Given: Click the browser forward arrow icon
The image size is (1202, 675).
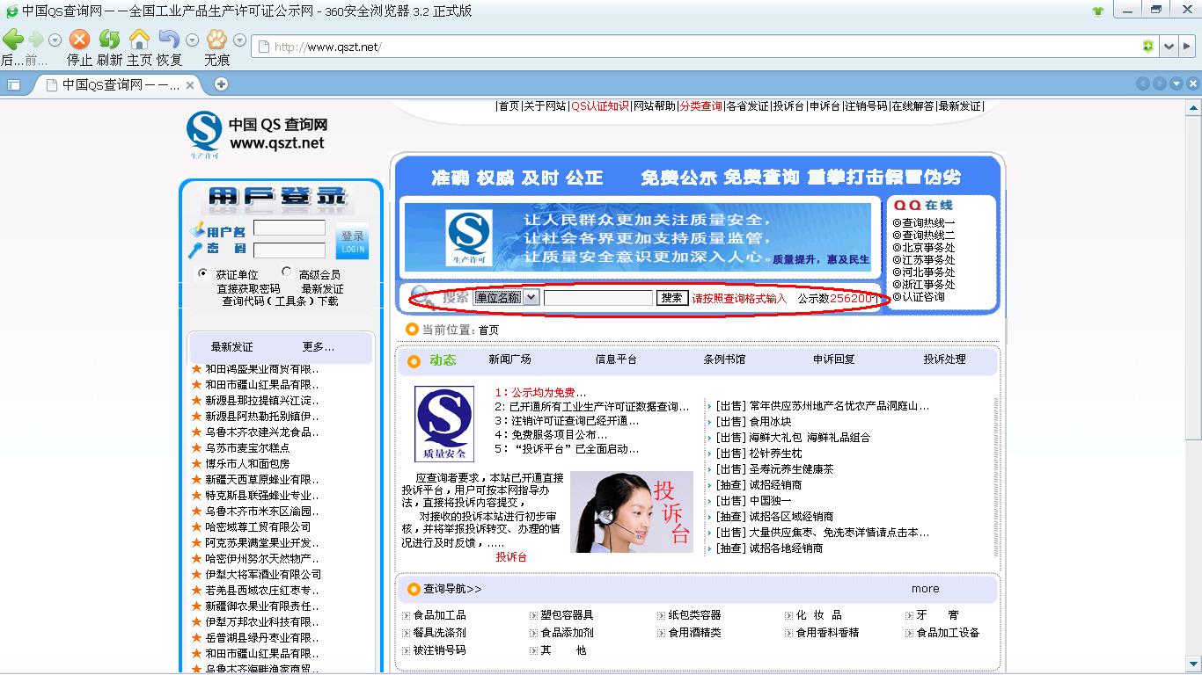Looking at the screenshot, I should tap(35, 40).
